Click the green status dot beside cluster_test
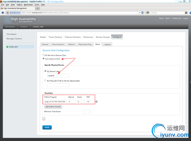 (x=7, y=47)
